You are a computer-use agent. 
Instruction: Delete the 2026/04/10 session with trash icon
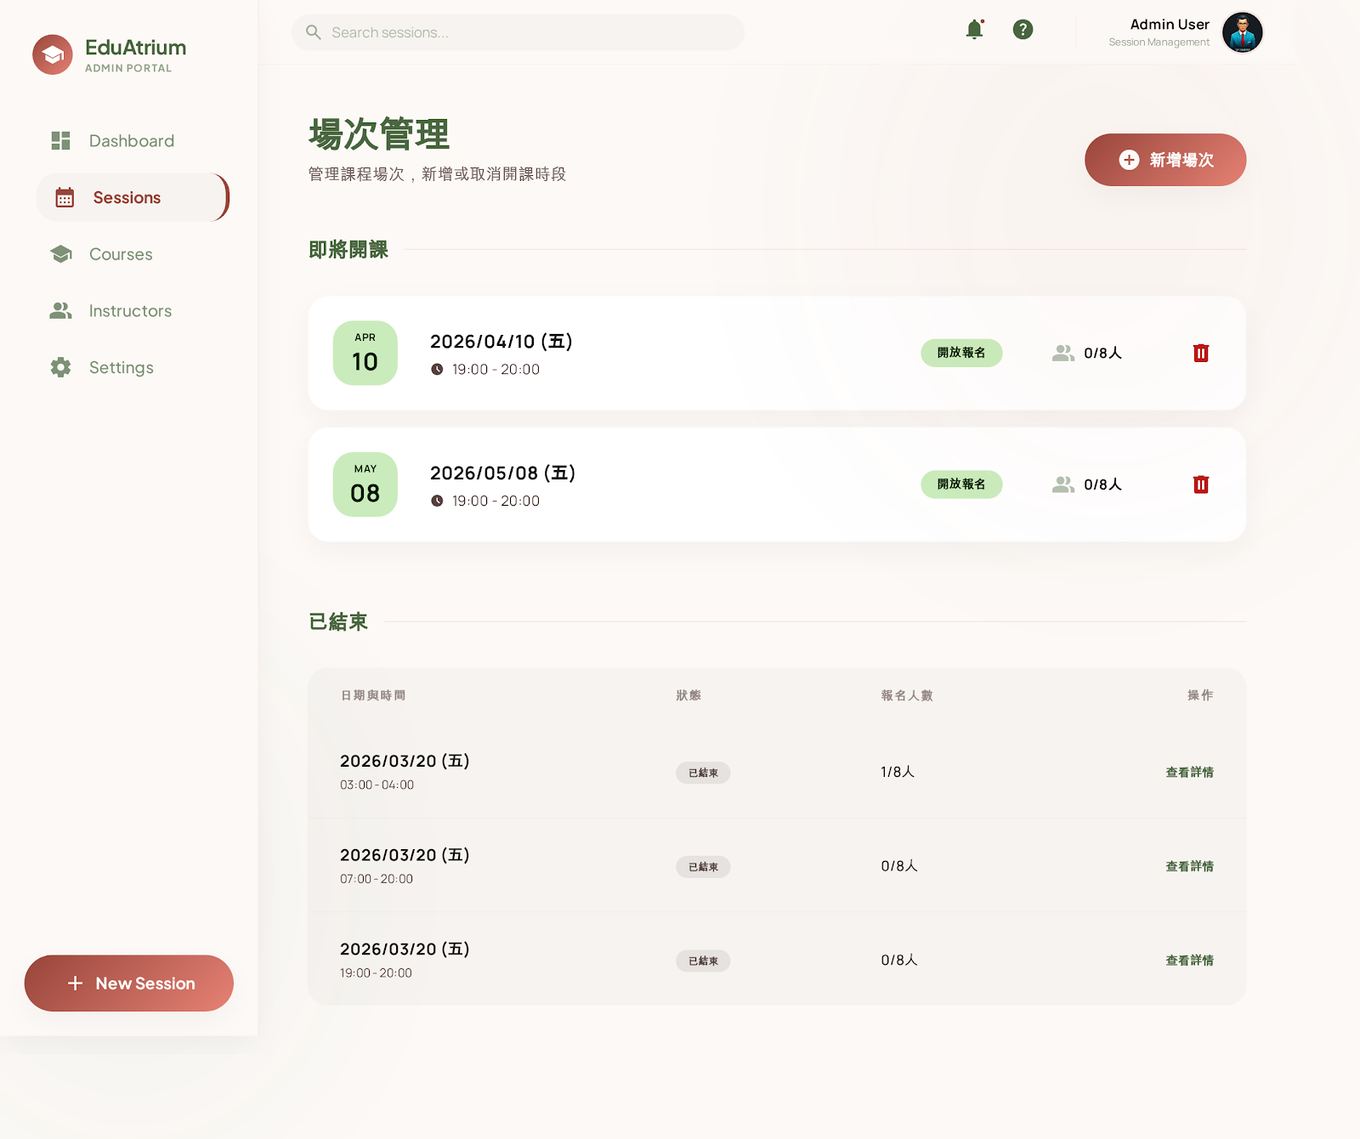[1200, 354]
